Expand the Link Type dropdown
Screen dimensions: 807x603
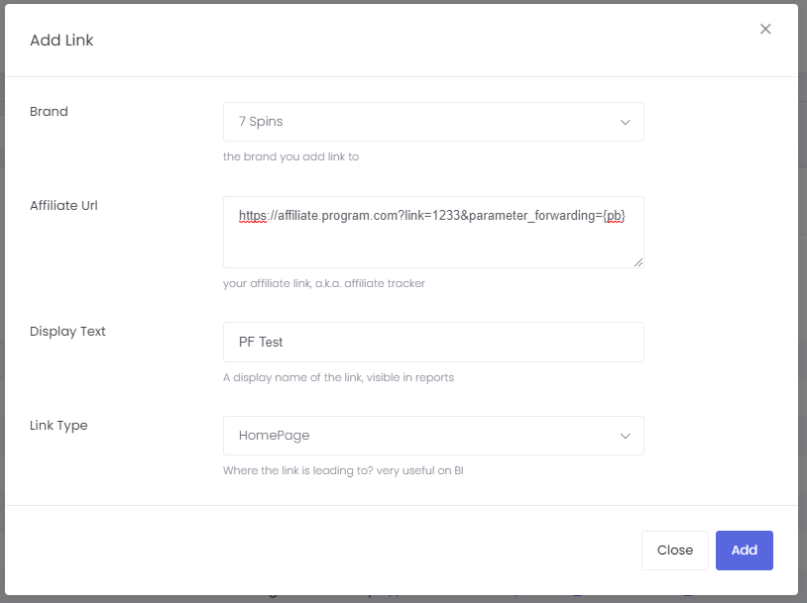point(433,436)
